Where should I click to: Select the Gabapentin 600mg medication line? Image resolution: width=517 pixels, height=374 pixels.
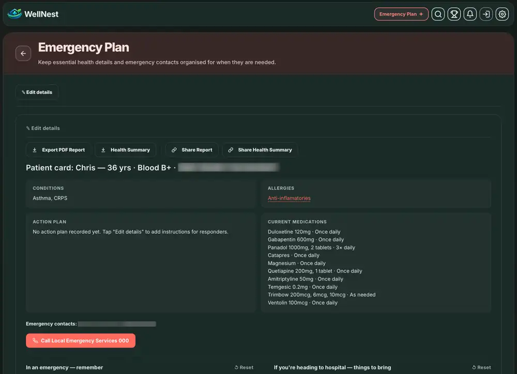[x=306, y=240]
